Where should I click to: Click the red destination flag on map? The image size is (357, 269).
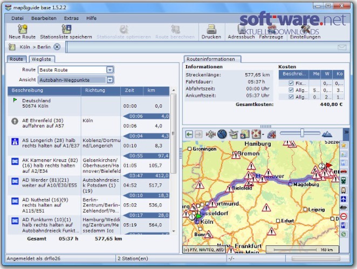point(328,165)
